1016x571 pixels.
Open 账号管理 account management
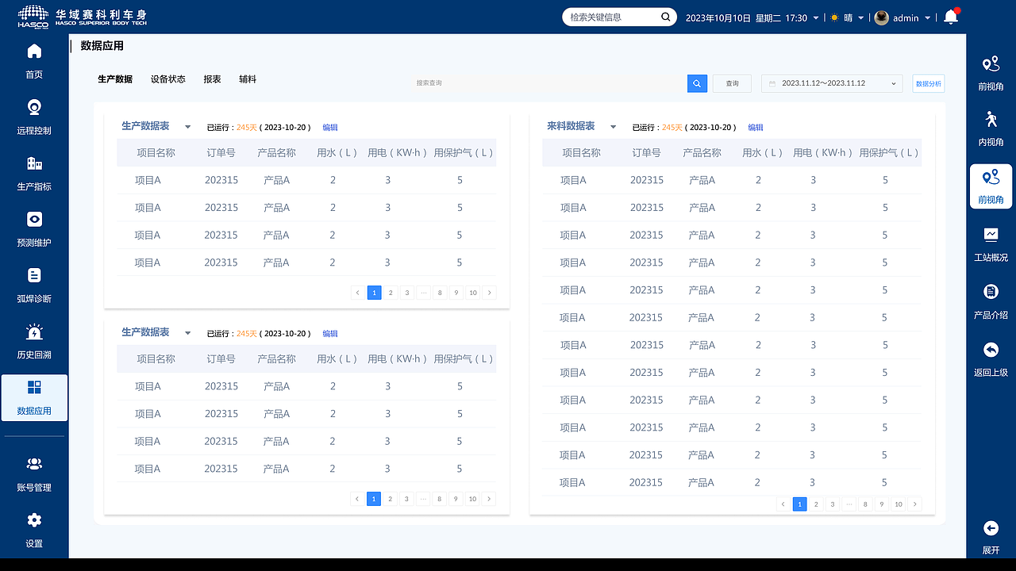(x=34, y=474)
